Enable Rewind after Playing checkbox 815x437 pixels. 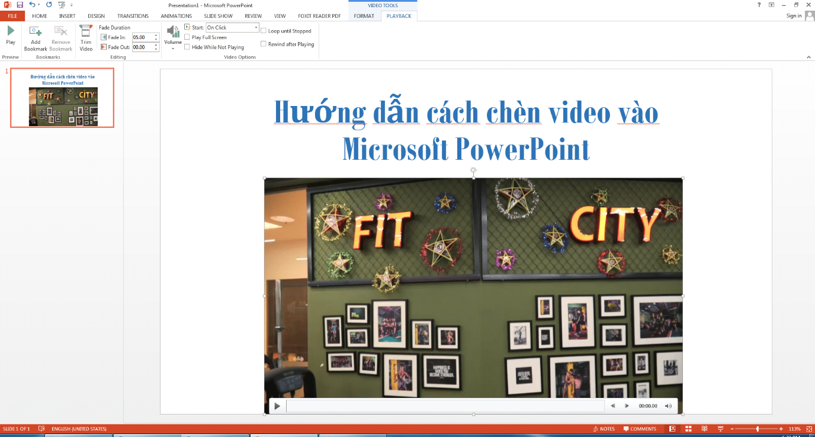[x=264, y=44]
